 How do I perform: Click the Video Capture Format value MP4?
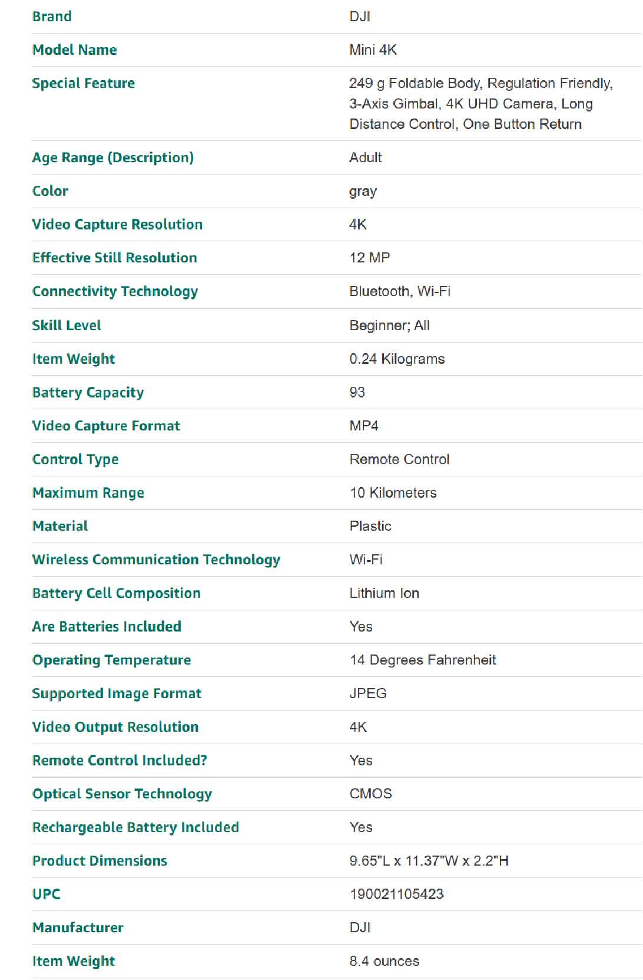tap(364, 426)
